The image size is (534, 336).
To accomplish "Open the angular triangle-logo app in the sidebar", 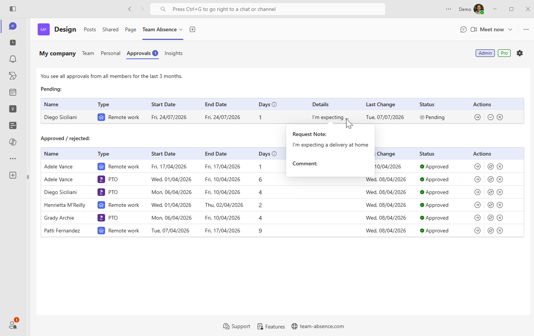I will (x=13, y=76).
